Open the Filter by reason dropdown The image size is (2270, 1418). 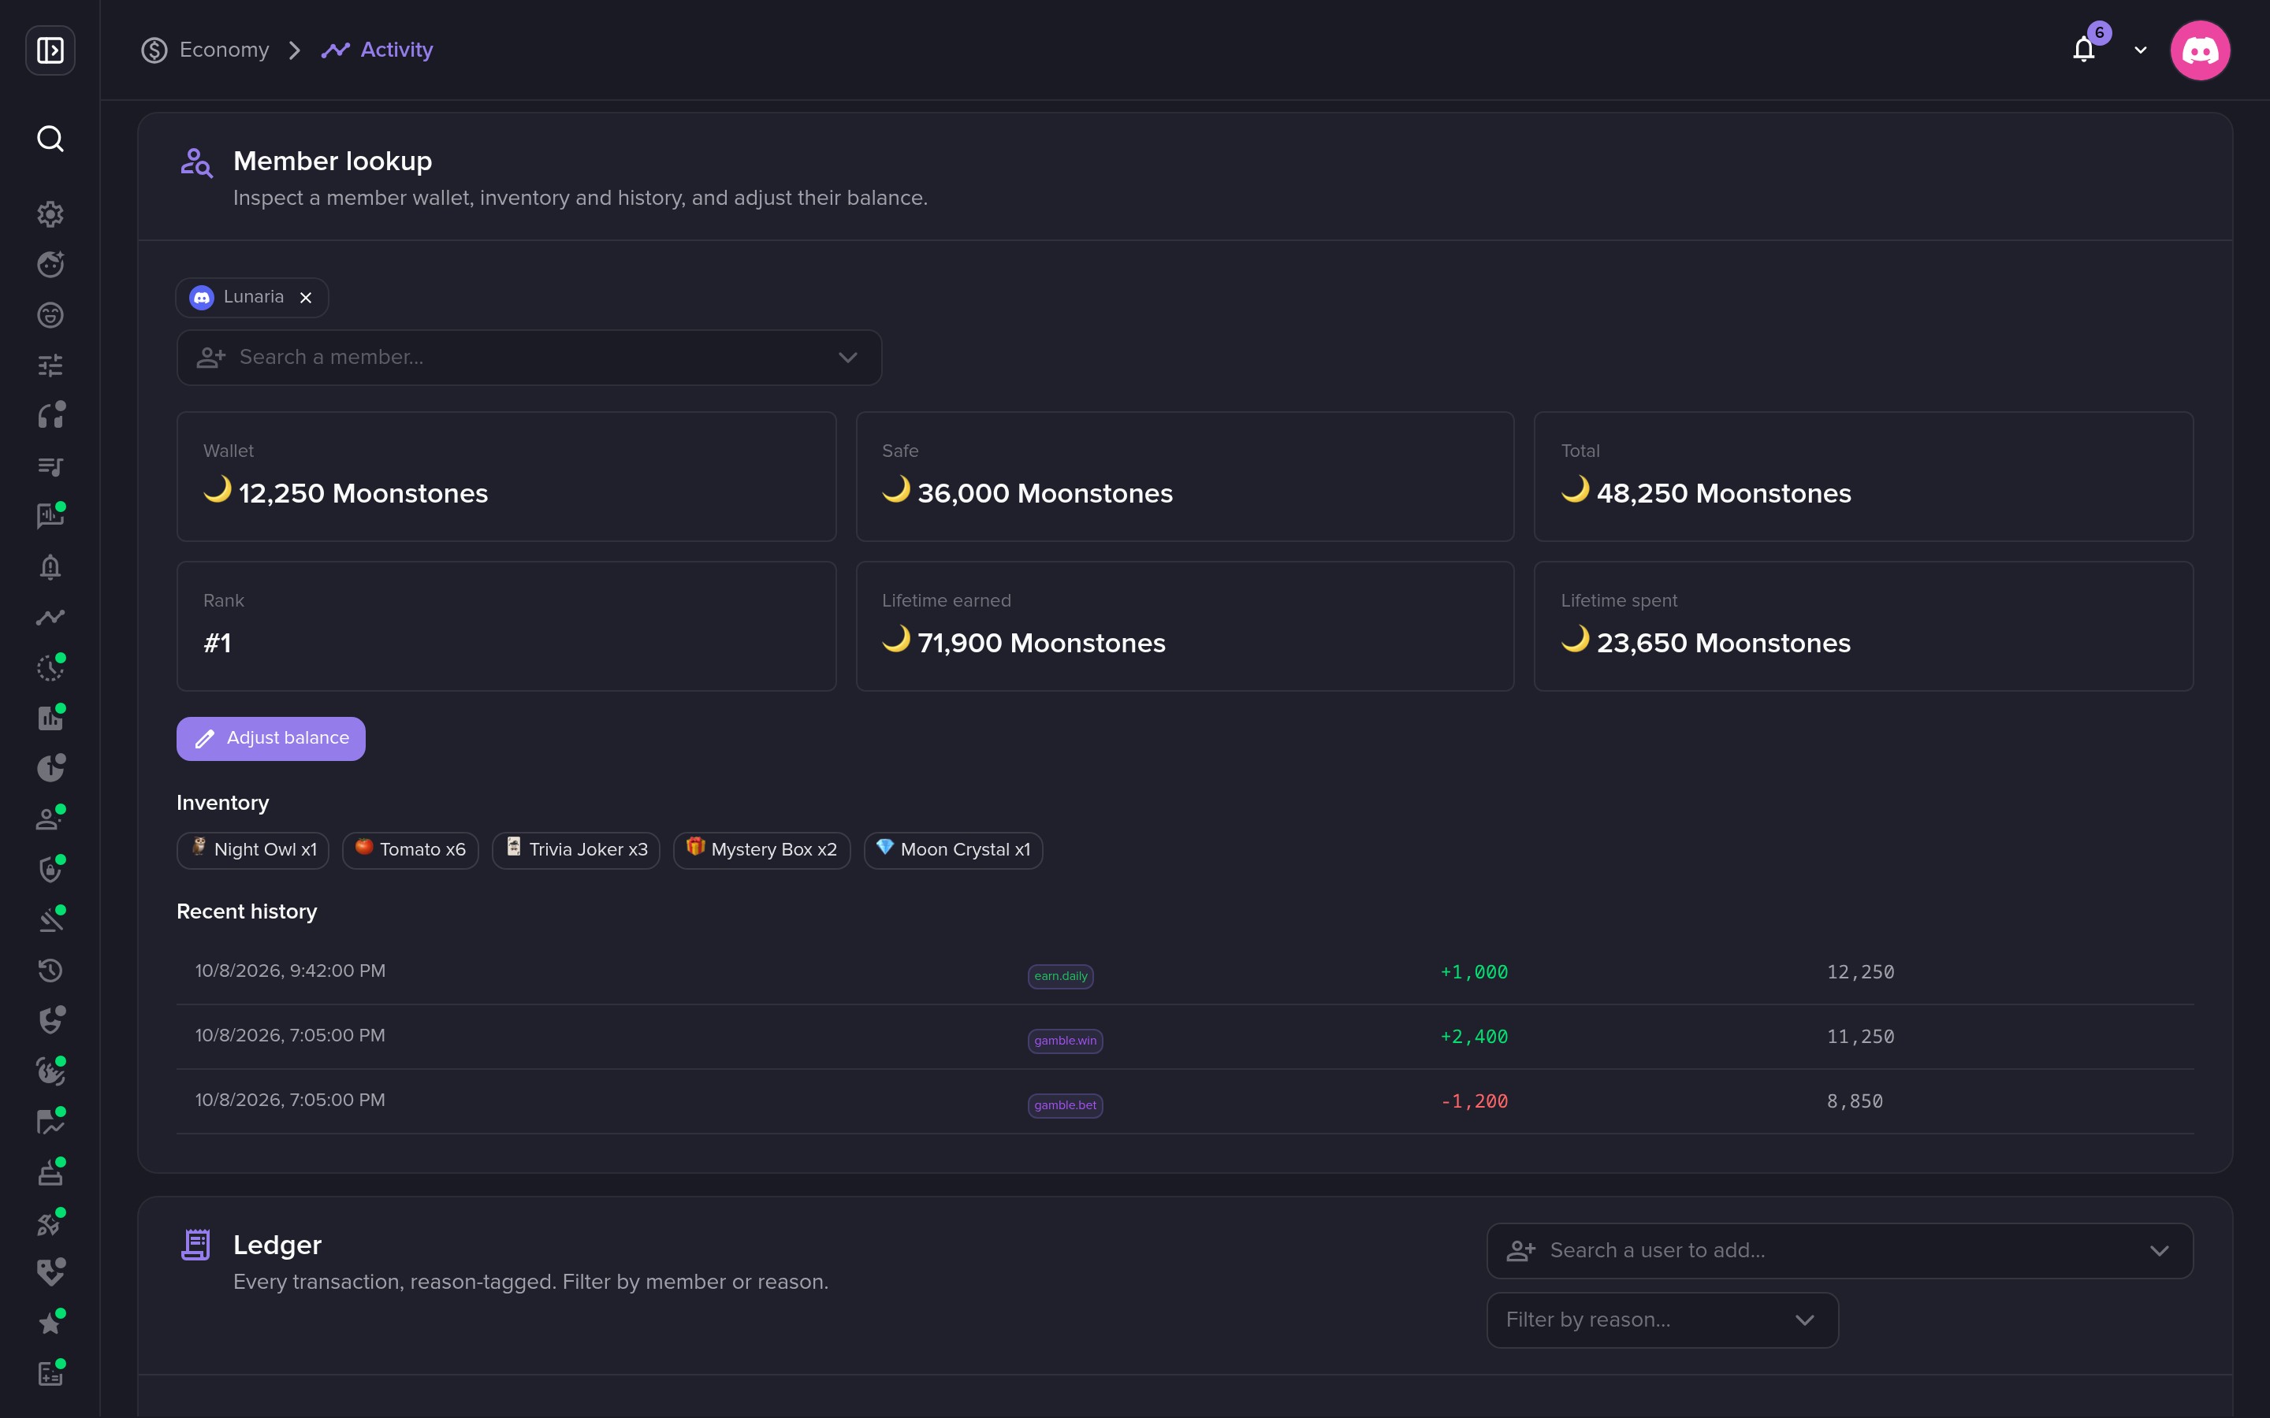pos(1662,1320)
